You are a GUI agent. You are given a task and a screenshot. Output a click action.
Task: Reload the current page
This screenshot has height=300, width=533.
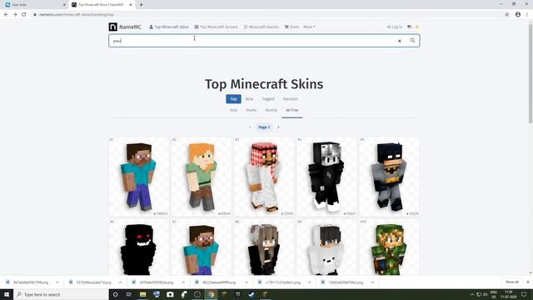pyautogui.click(x=24, y=15)
